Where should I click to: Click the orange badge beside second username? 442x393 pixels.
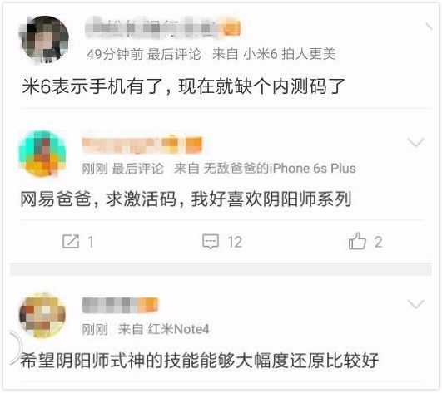(194, 145)
